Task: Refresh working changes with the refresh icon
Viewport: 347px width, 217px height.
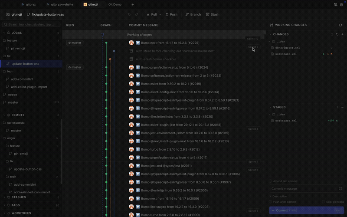Action: point(340,25)
